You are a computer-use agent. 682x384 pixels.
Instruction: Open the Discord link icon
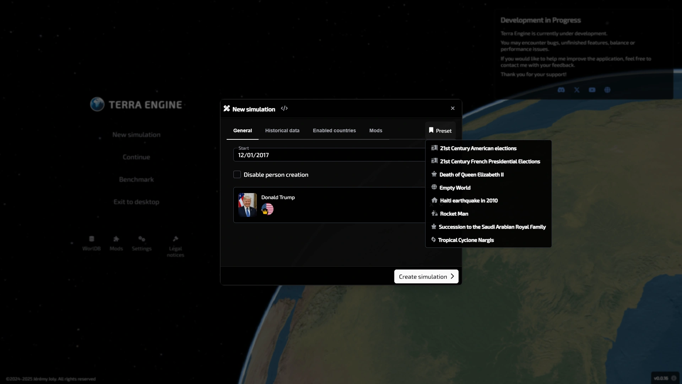tap(561, 90)
